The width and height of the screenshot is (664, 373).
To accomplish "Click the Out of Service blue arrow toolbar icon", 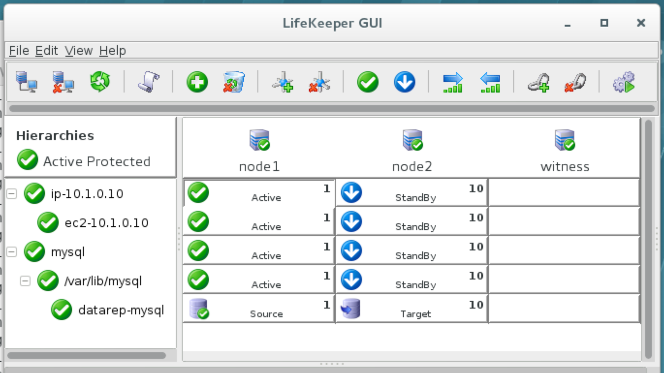I will [405, 82].
